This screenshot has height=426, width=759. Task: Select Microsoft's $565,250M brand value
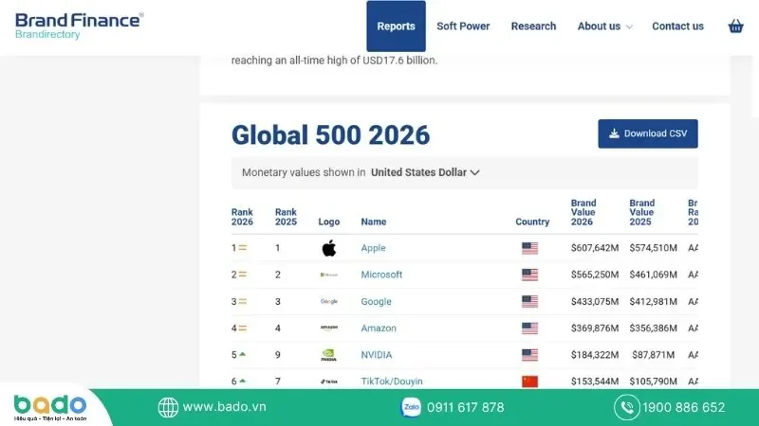click(x=595, y=275)
